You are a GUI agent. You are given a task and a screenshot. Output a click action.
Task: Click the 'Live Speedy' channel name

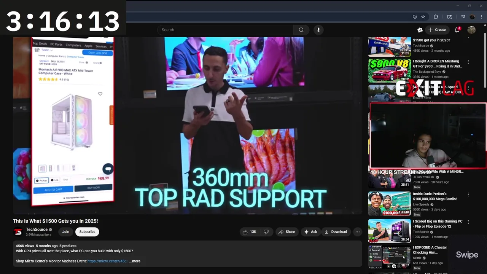[x=421, y=204]
